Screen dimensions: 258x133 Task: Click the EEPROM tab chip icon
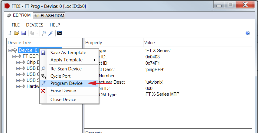tap(9, 15)
